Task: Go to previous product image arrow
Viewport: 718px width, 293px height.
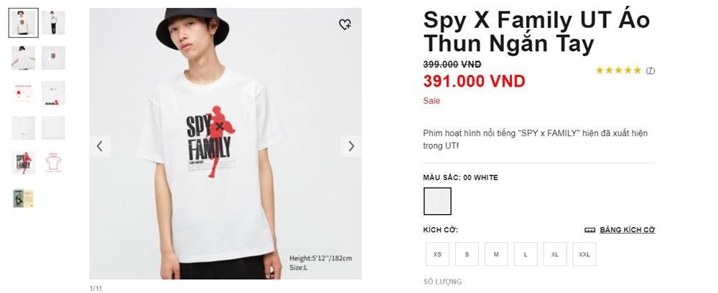Action: point(100,146)
